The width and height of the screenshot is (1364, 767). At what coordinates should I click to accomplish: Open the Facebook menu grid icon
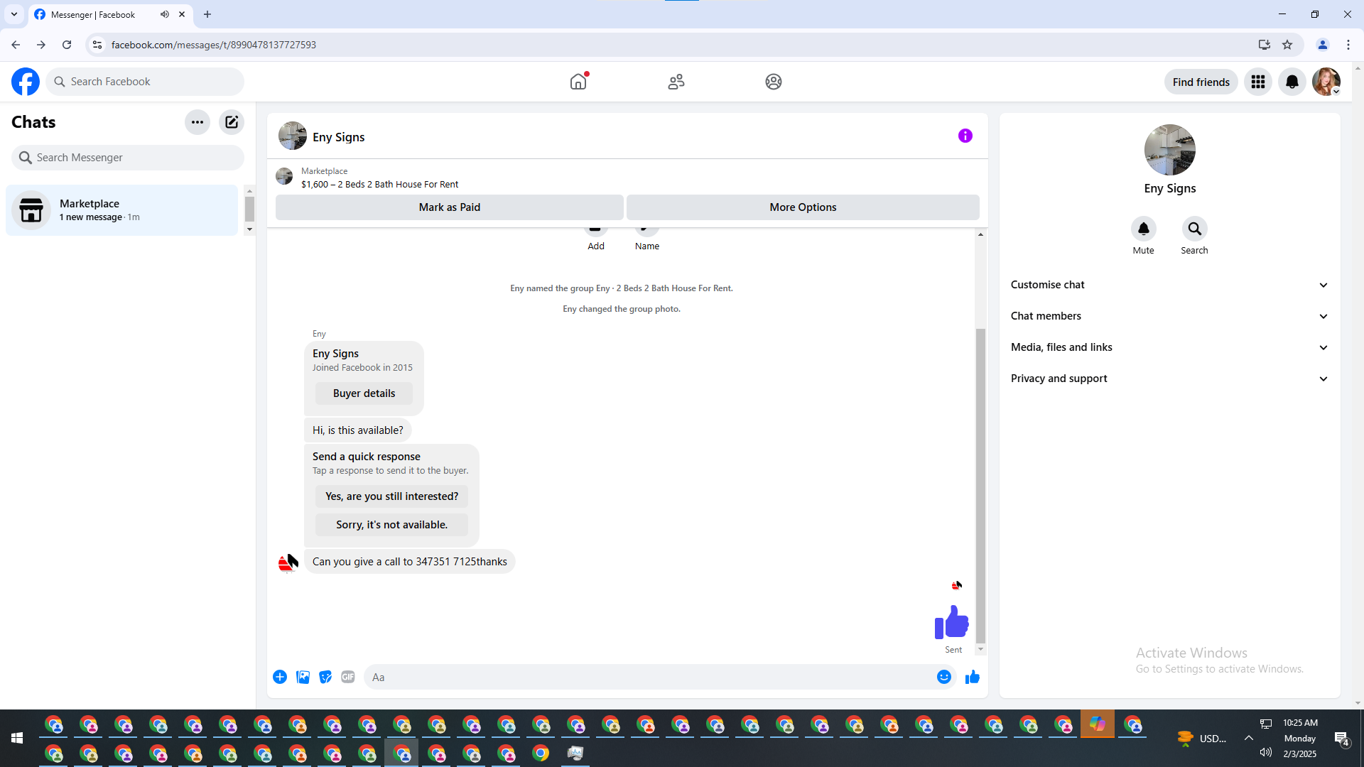coord(1258,82)
